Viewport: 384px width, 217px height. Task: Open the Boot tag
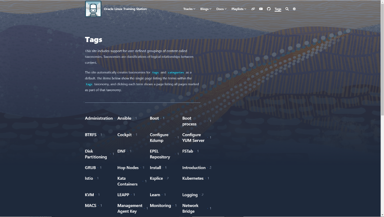pos(154,118)
